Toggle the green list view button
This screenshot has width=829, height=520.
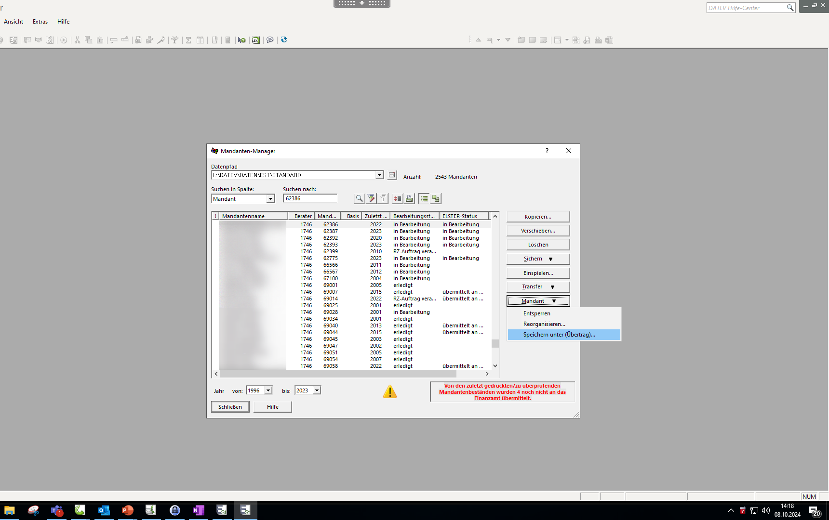[424, 198]
